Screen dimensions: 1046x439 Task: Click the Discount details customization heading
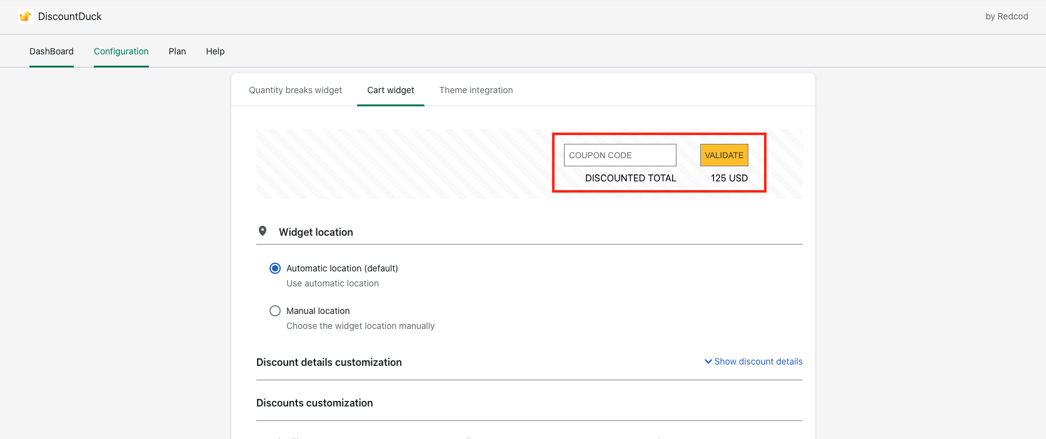pos(329,362)
